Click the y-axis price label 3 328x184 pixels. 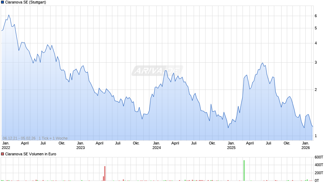point(316,63)
